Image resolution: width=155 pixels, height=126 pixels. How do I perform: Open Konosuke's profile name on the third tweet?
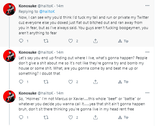point(28,93)
